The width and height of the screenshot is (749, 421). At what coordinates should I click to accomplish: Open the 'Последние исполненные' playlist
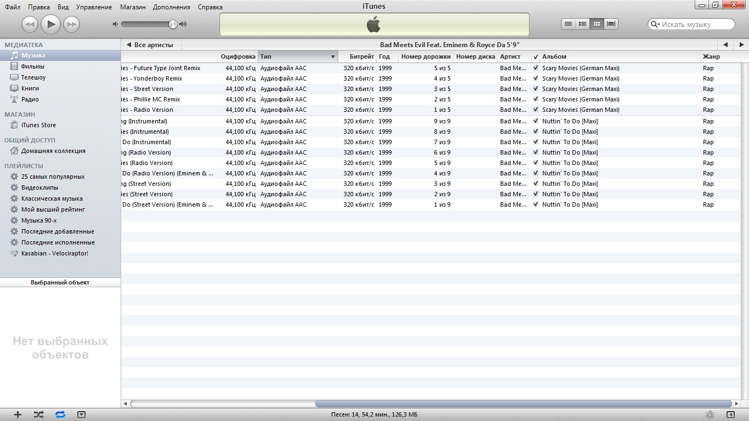click(60, 242)
